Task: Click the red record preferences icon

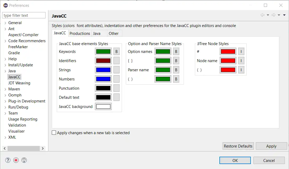Action: (16, 160)
